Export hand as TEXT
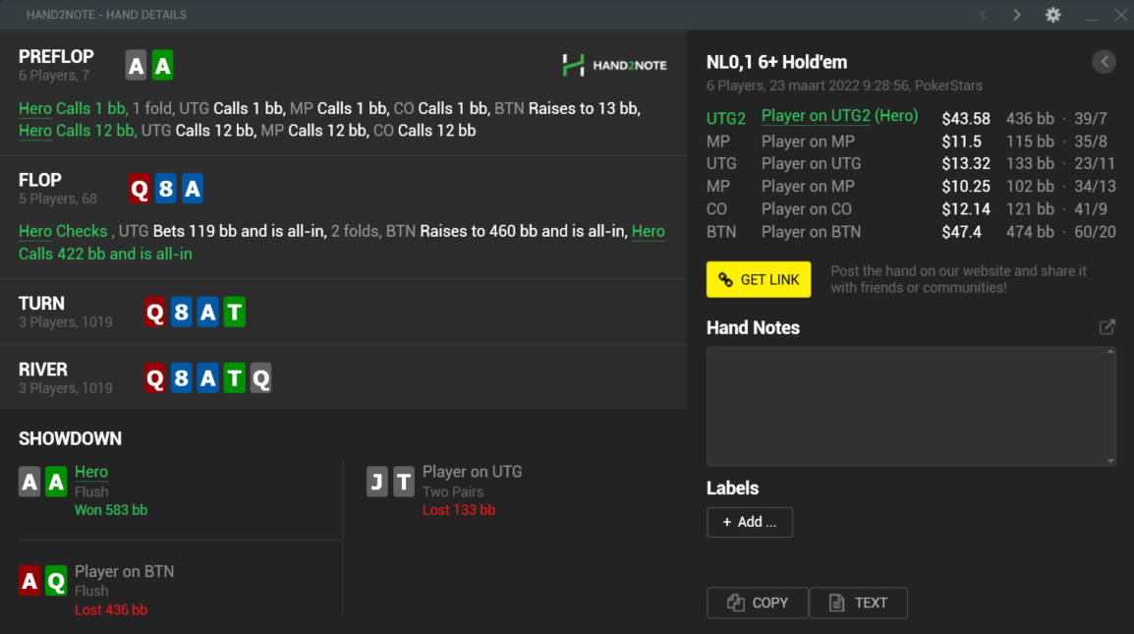Image resolution: width=1134 pixels, height=634 pixels. pyautogui.click(x=859, y=603)
